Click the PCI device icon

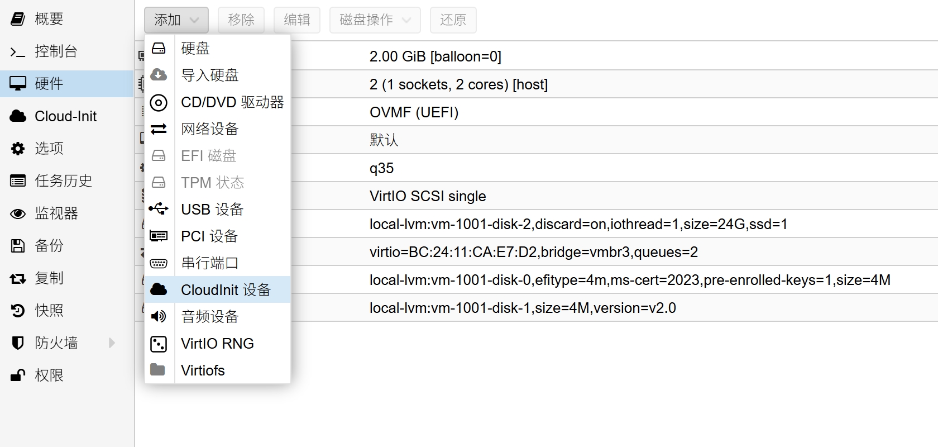[x=159, y=236]
